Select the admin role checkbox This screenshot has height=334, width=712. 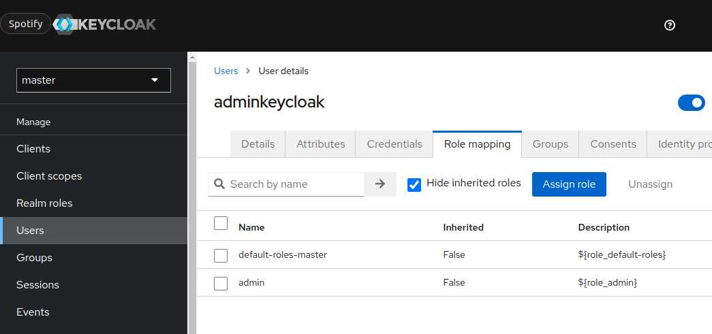[x=221, y=283]
